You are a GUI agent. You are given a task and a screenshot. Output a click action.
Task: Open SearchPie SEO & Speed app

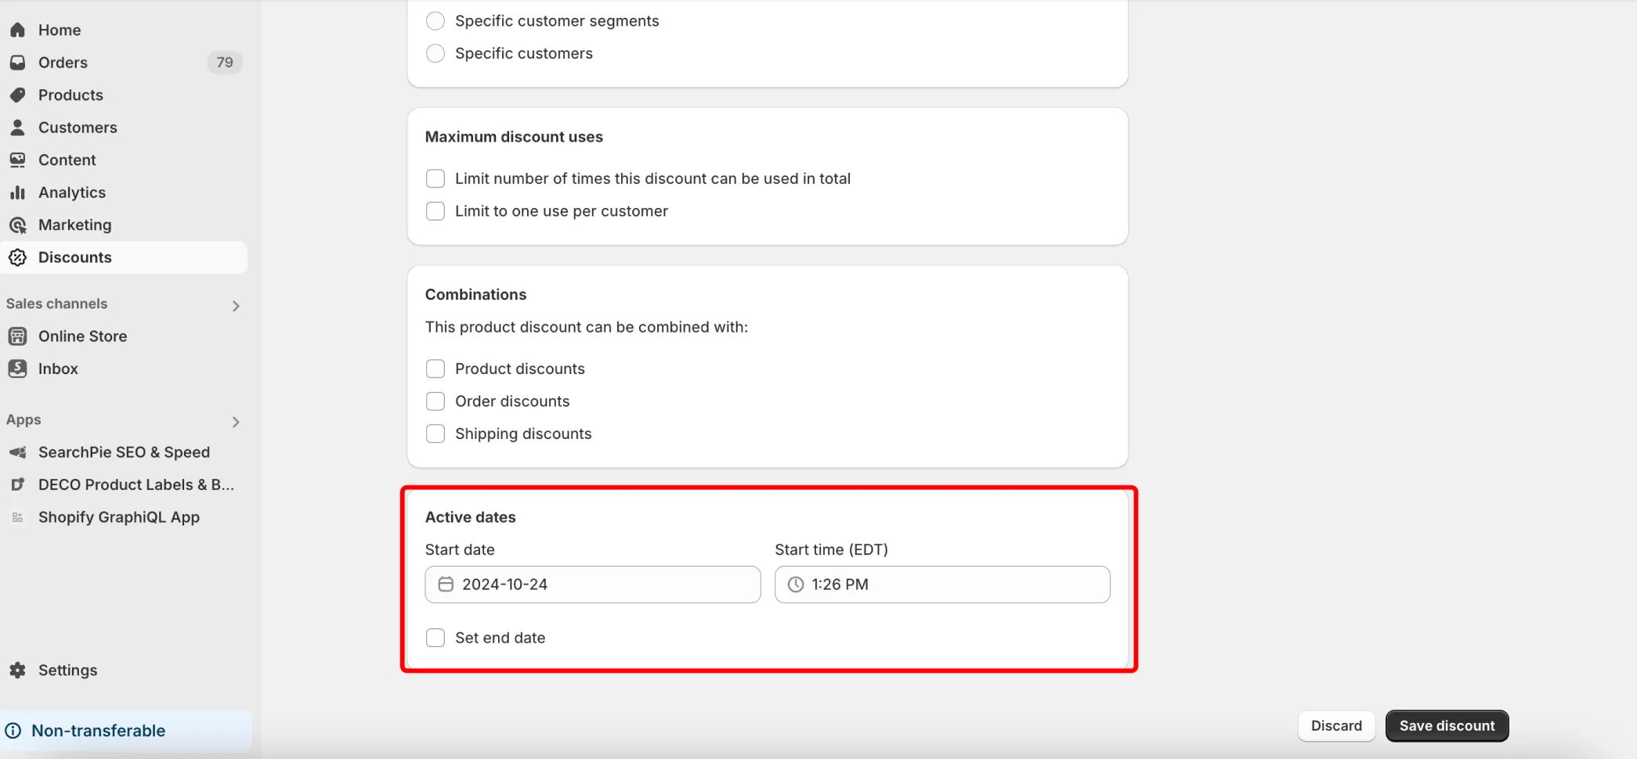124,452
